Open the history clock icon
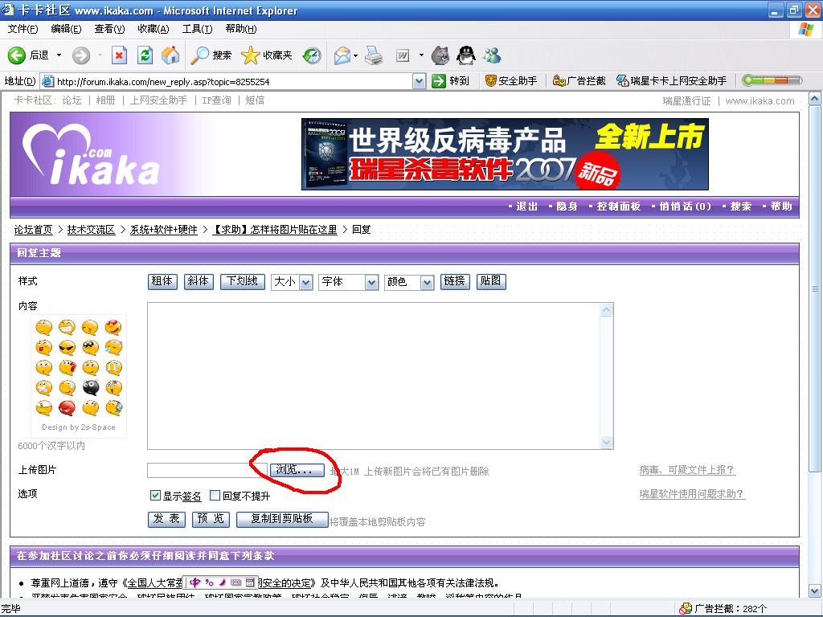Viewport: 823px width, 617px height. [313, 55]
